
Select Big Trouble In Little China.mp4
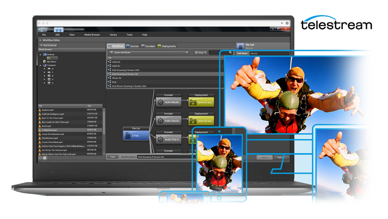pyautogui.click(x=70, y=122)
